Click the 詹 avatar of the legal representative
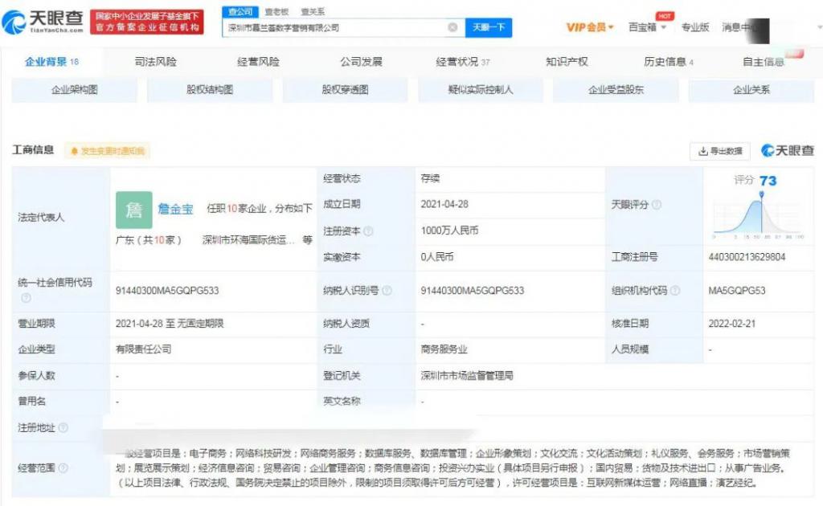The width and height of the screenshot is (823, 506). 133,209
